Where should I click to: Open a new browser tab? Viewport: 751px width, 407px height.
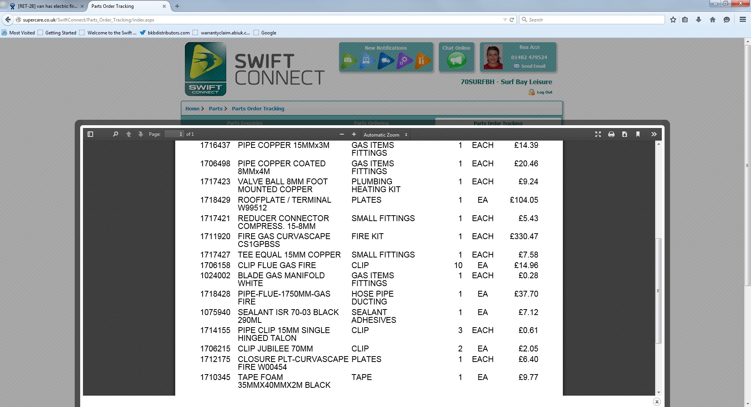click(x=177, y=6)
